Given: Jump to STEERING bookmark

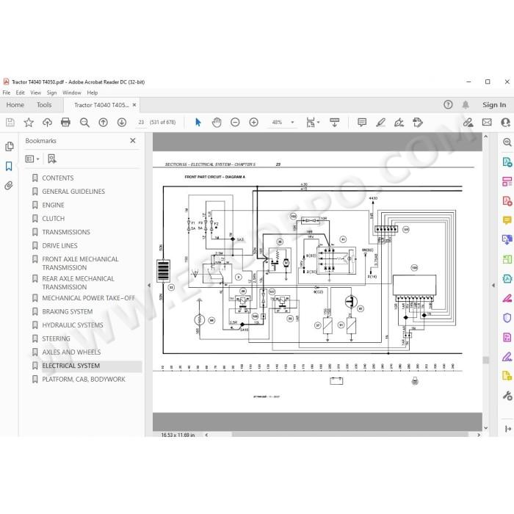Looking at the screenshot, I should (56, 339).
